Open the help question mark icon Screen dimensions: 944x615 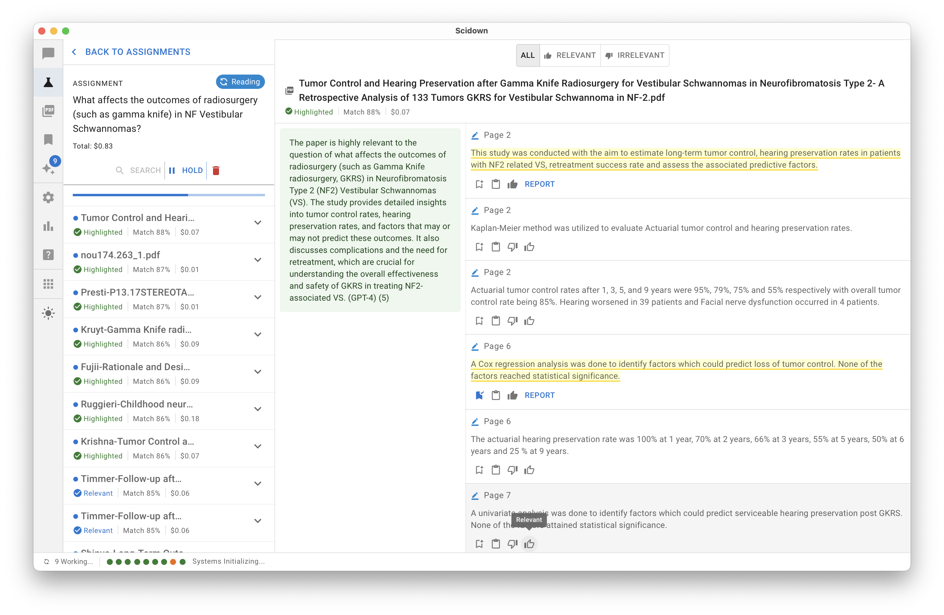pyautogui.click(x=48, y=255)
